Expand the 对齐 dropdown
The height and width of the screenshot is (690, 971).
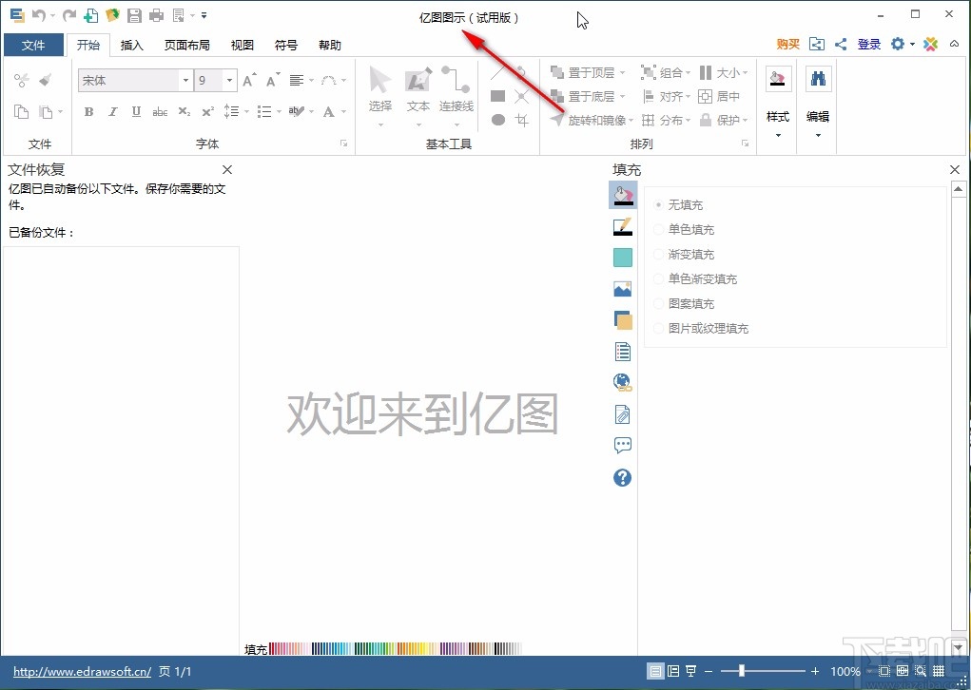(688, 97)
